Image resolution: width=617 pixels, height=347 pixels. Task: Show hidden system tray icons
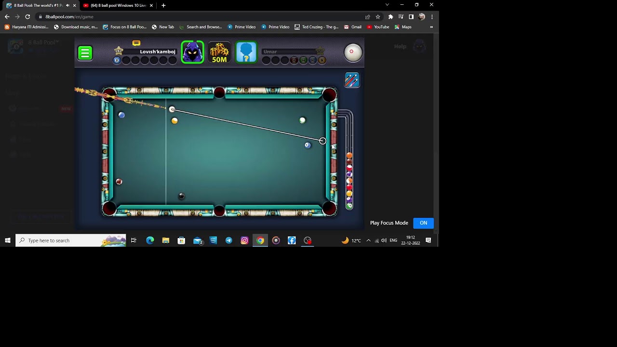point(368,240)
